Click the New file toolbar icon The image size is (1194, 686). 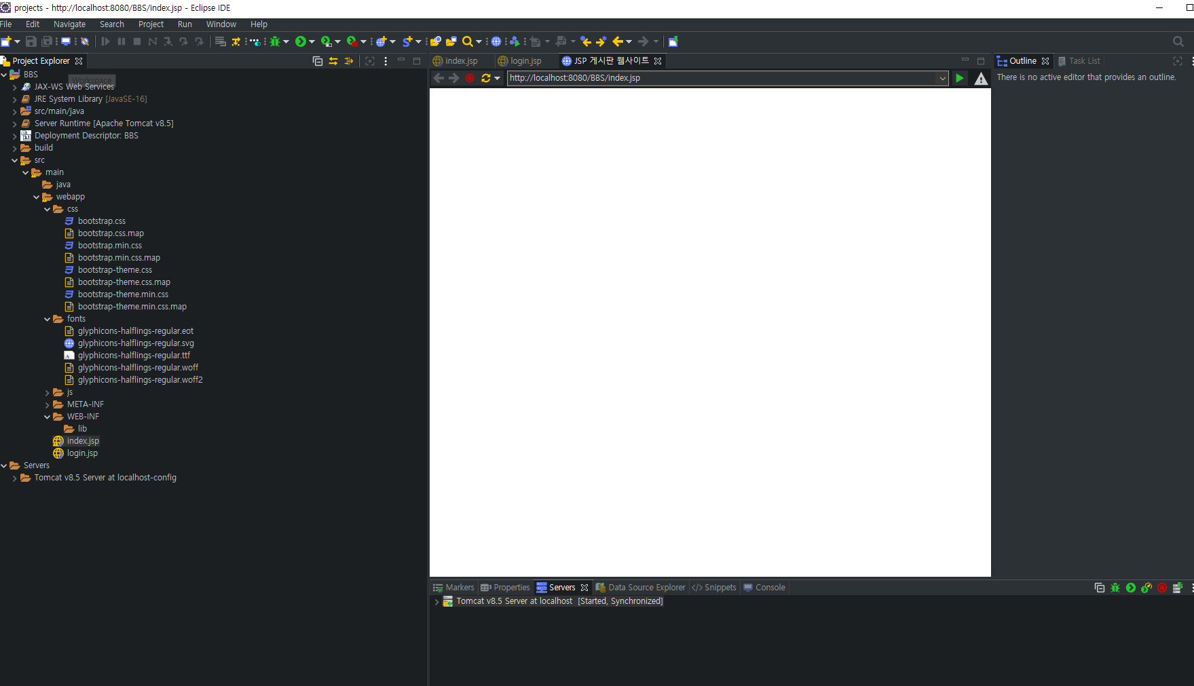pyautogui.click(x=5, y=41)
